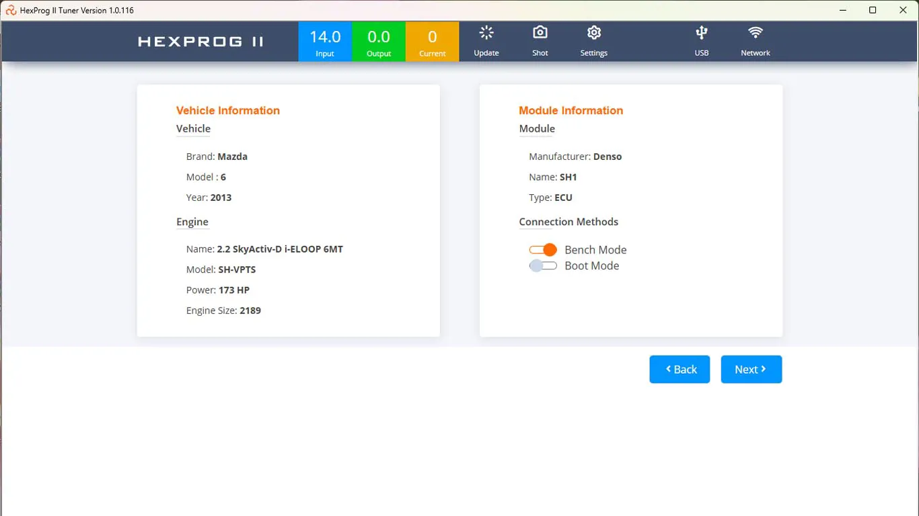Click the HEXPROG II header logo

click(201, 42)
